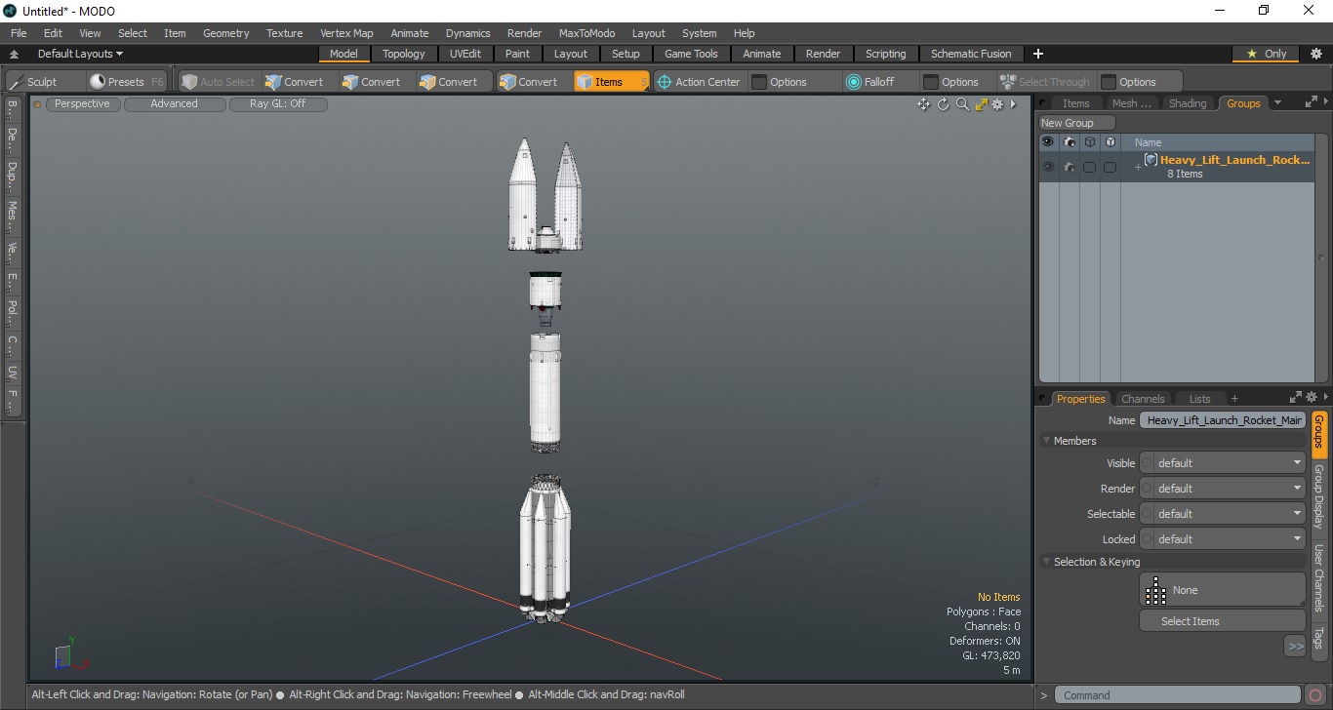Collapse the Members section
Screen dimensions: 1333x710
[x=1047, y=441]
